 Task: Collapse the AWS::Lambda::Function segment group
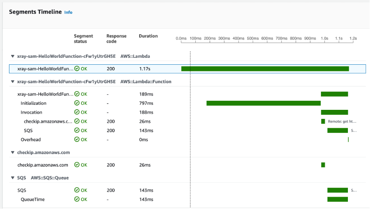tap(13, 82)
